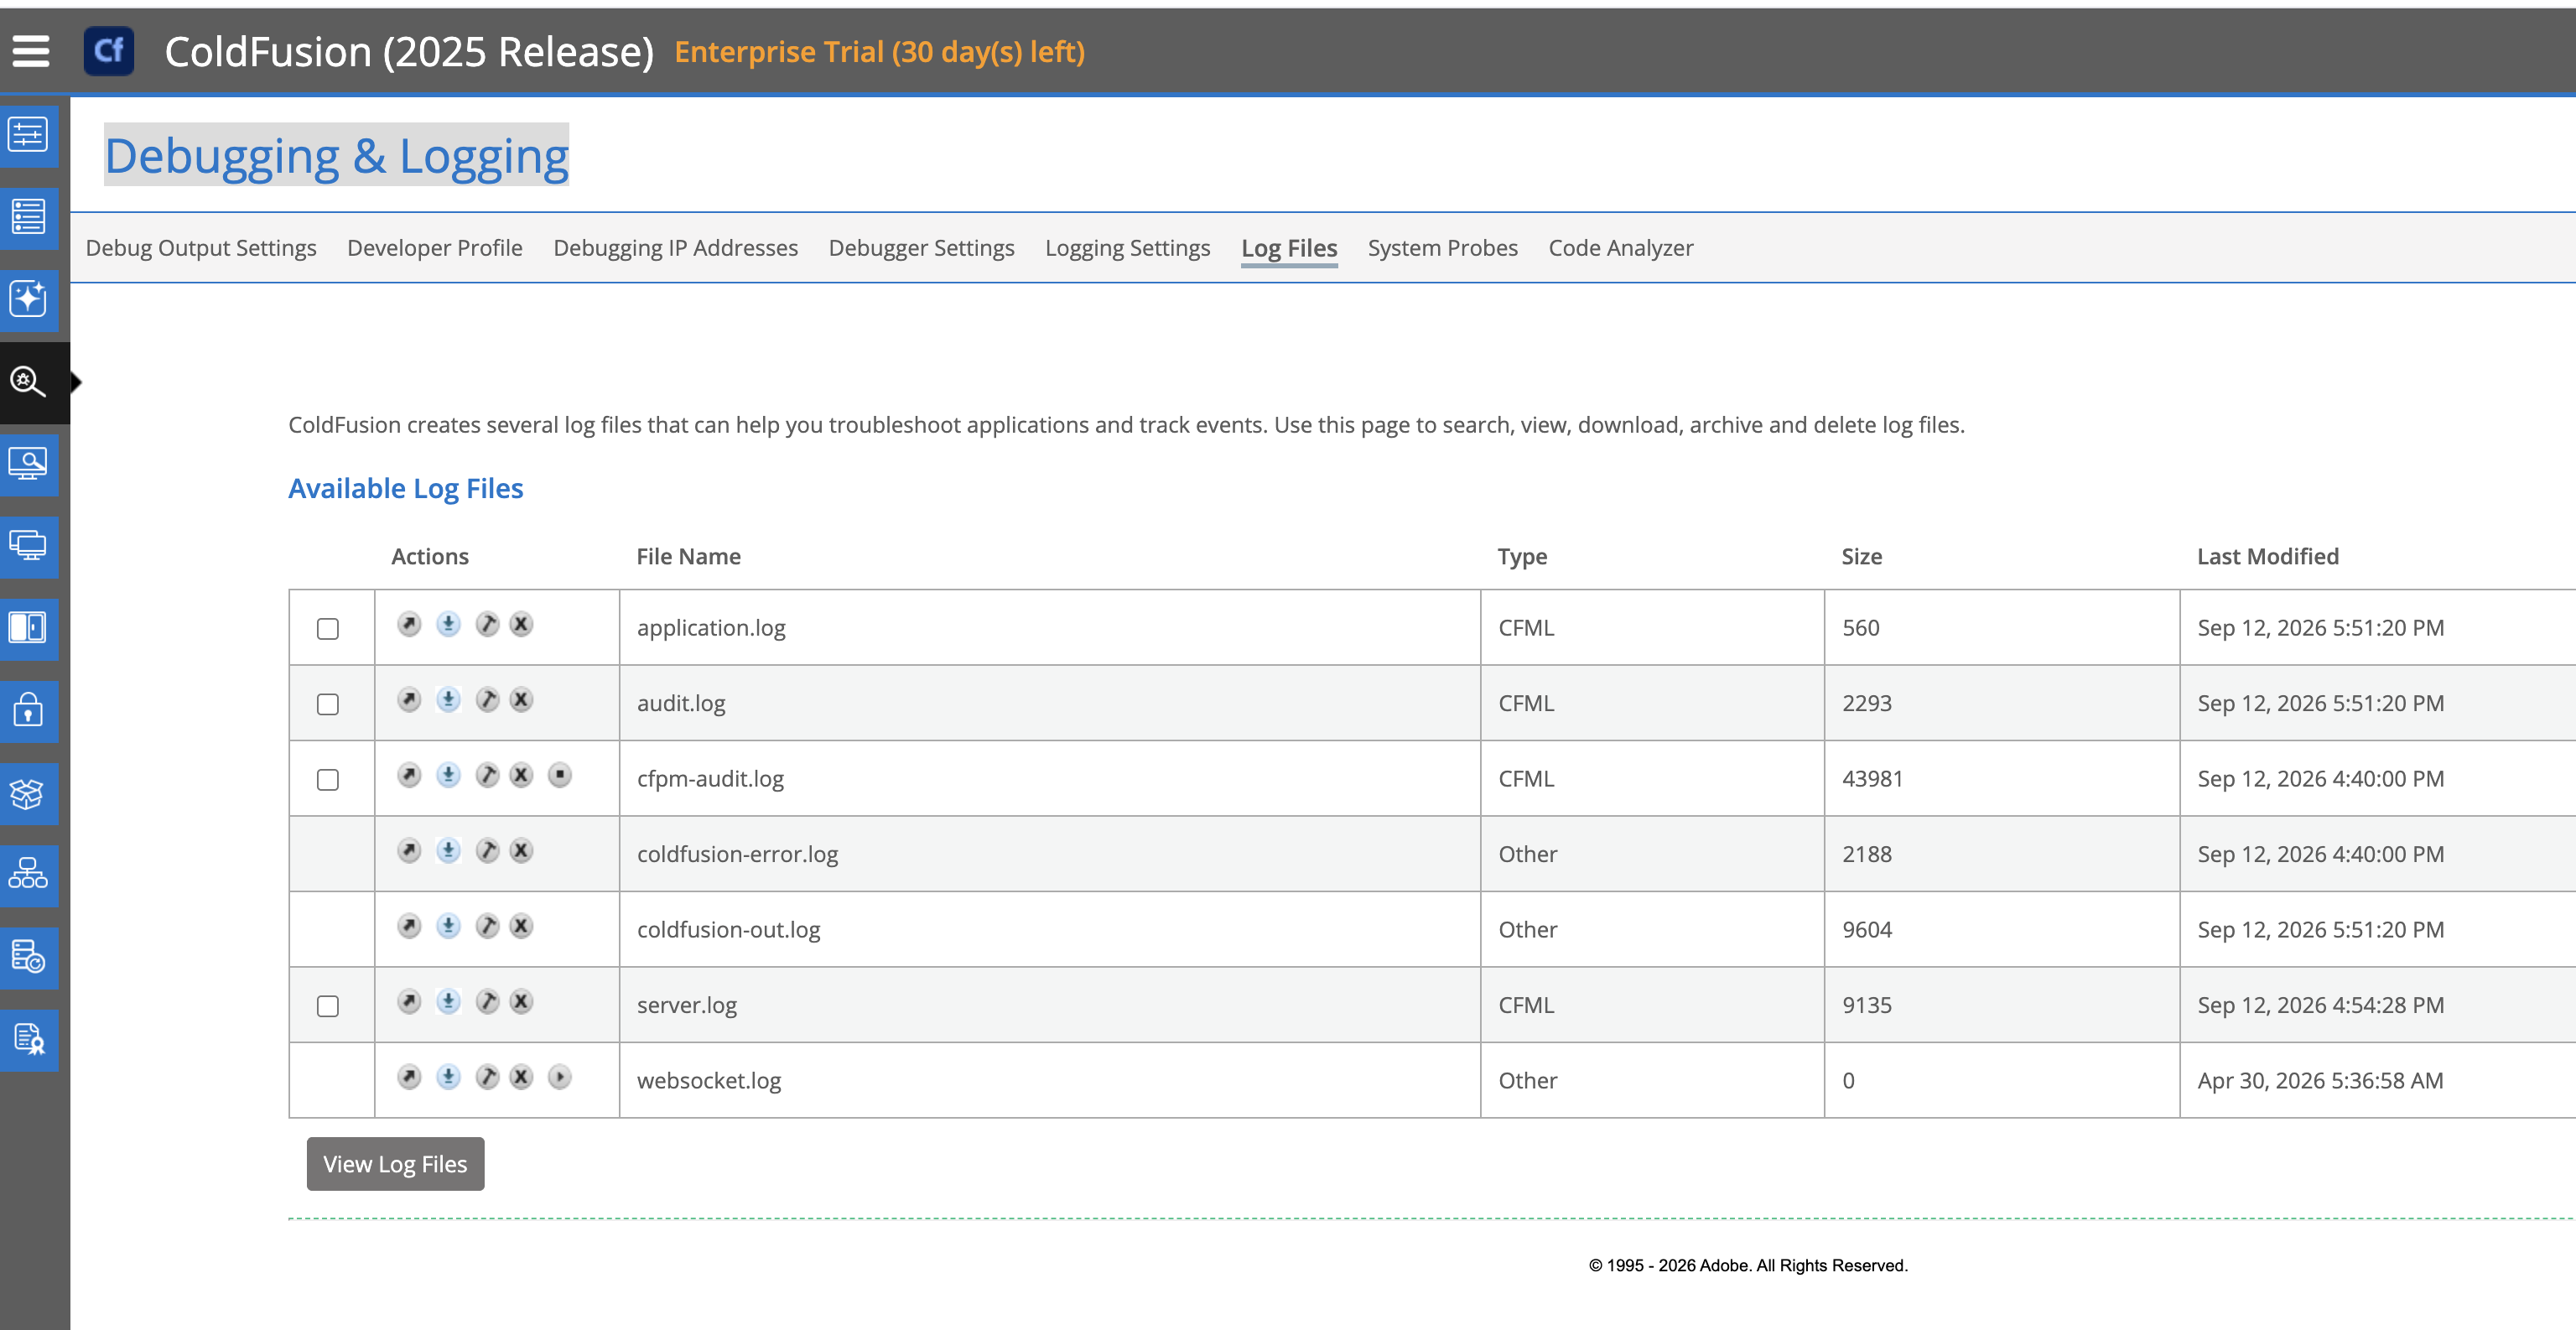The image size is (2576, 1330).
Task: Check the server.log checkbox
Action: click(328, 1006)
